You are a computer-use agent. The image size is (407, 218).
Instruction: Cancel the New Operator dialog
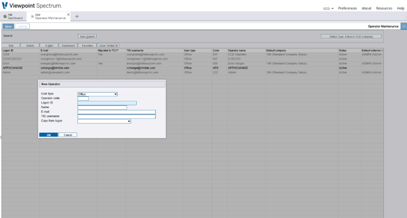tap(68, 134)
